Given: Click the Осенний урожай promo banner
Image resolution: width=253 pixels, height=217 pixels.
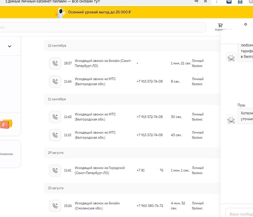Looking at the screenshot, I should [99, 12].
